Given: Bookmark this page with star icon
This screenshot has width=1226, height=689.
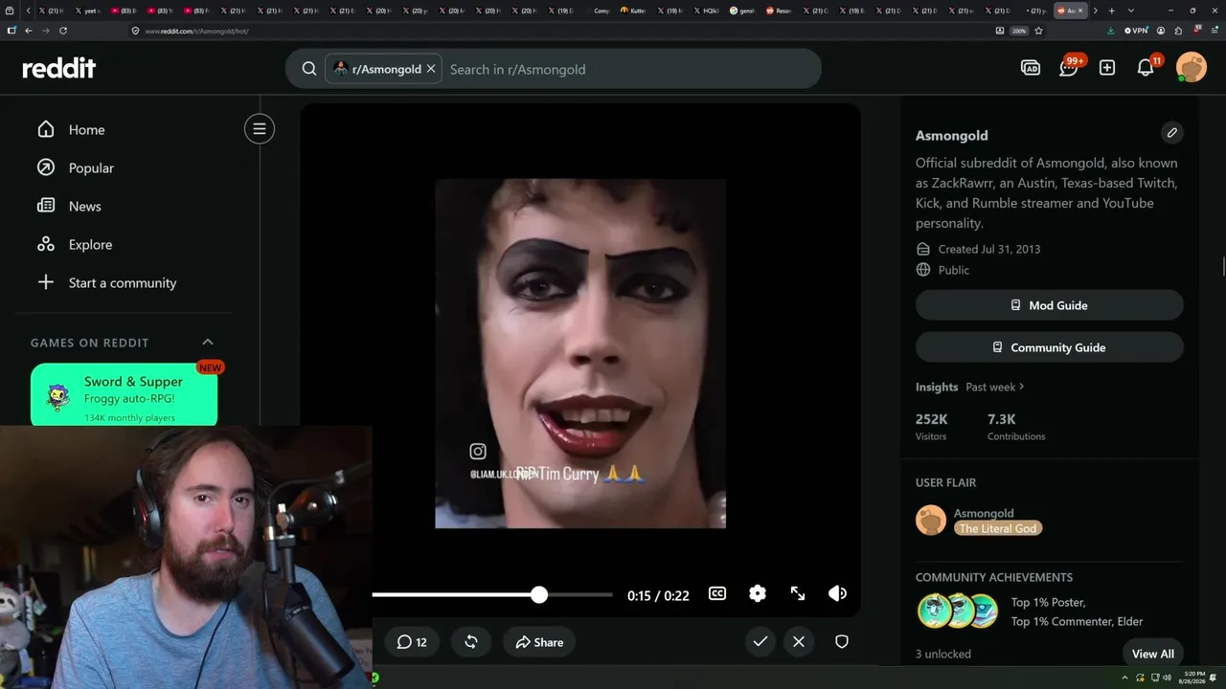Looking at the screenshot, I should 1038,31.
